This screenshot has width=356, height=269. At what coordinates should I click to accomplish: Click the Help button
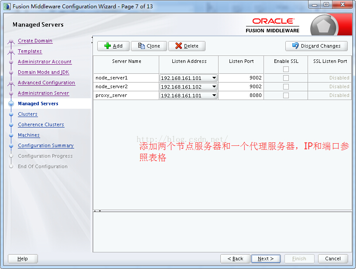click(x=23, y=259)
